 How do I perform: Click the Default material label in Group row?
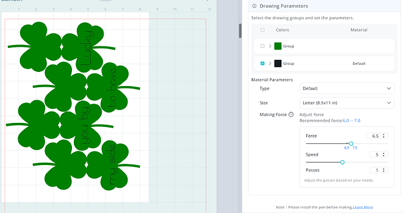tap(359, 63)
